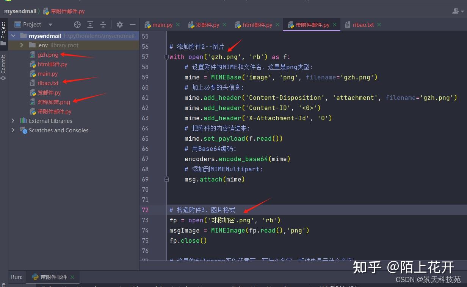Click the Collapse All icon in the Project panel

(x=103, y=25)
